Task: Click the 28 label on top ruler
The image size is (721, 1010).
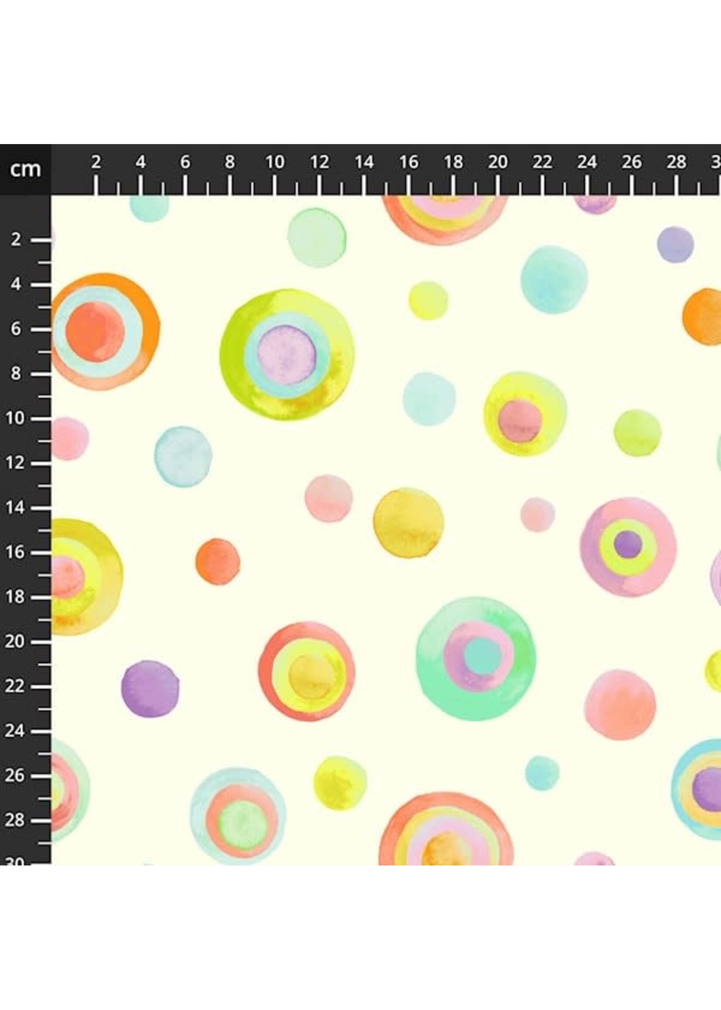Action: click(x=676, y=162)
